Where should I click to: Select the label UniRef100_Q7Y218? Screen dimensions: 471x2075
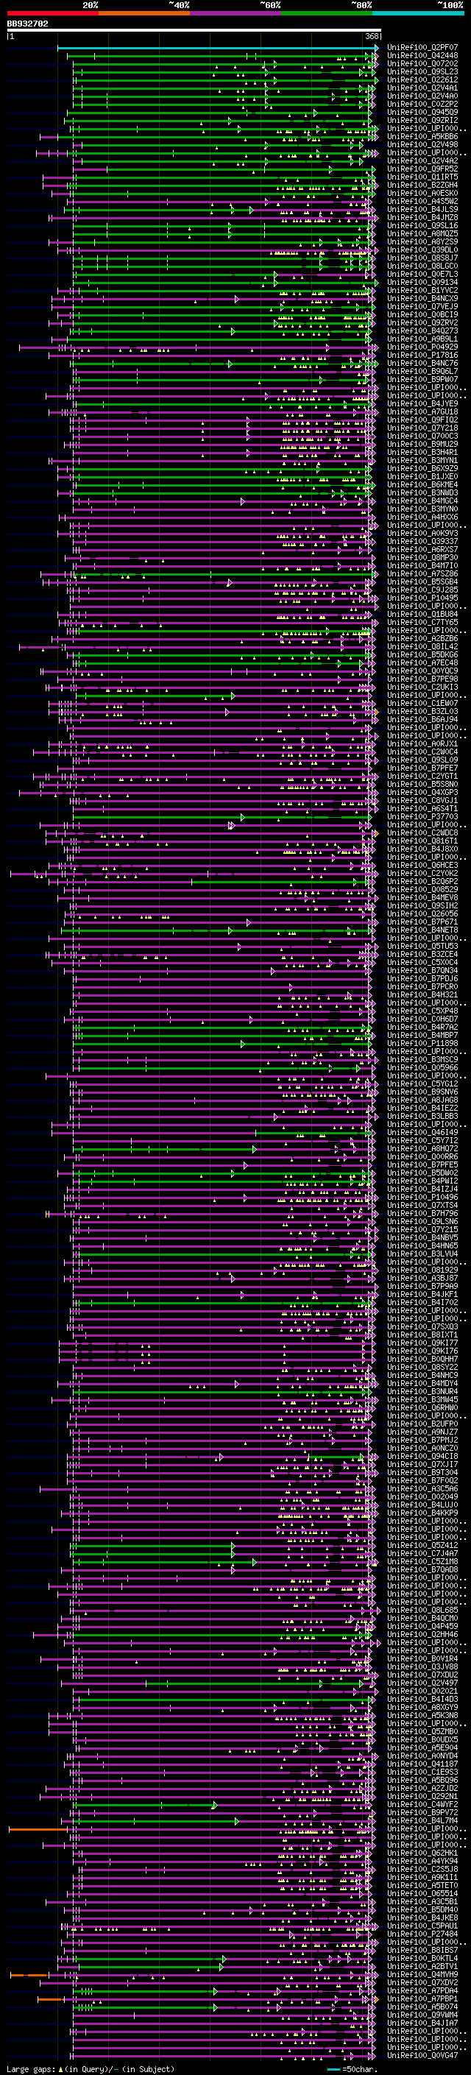422,428
